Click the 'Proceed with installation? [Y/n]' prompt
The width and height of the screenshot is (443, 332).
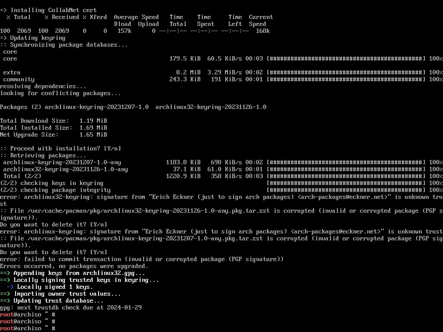(61, 149)
